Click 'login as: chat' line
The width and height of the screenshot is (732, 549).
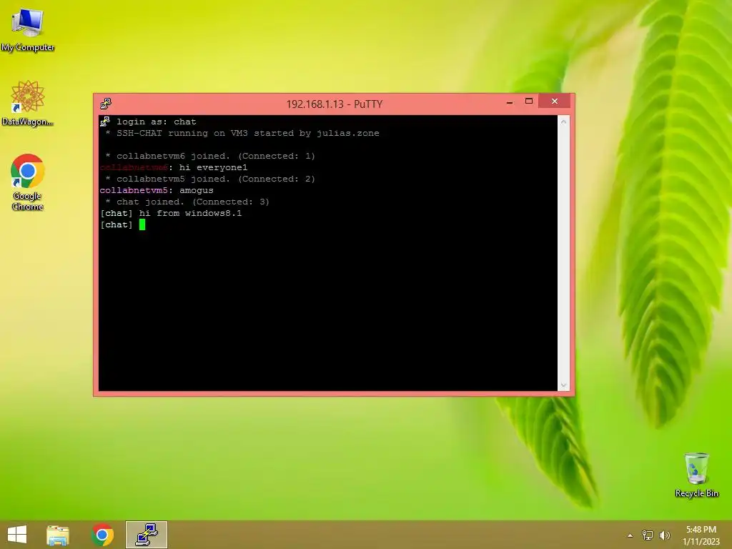[157, 122]
